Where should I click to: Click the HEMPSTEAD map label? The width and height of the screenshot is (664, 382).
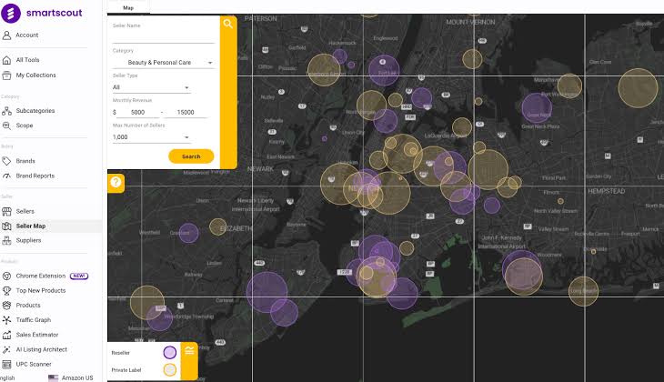(607, 191)
